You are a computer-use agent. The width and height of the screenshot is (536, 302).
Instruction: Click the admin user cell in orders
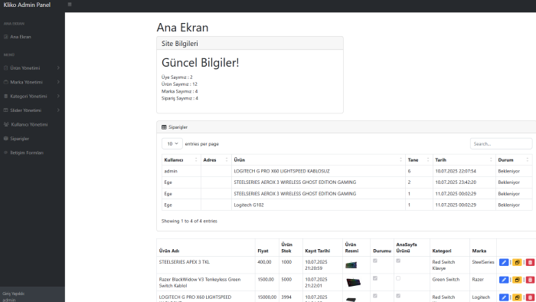pyautogui.click(x=181, y=171)
